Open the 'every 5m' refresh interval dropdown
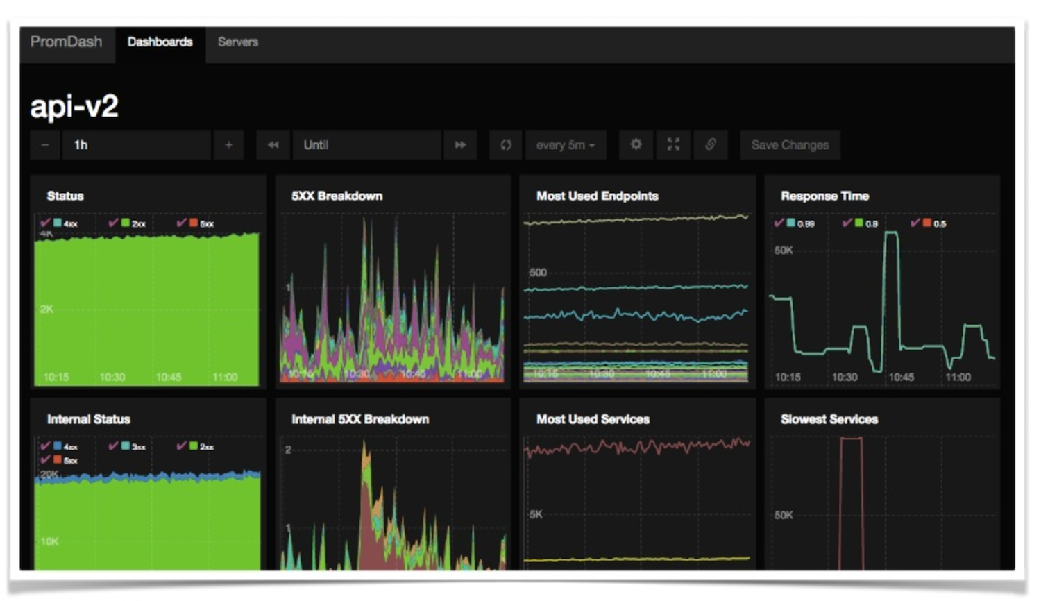This screenshot has width=1041, height=601. [x=566, y=145]
